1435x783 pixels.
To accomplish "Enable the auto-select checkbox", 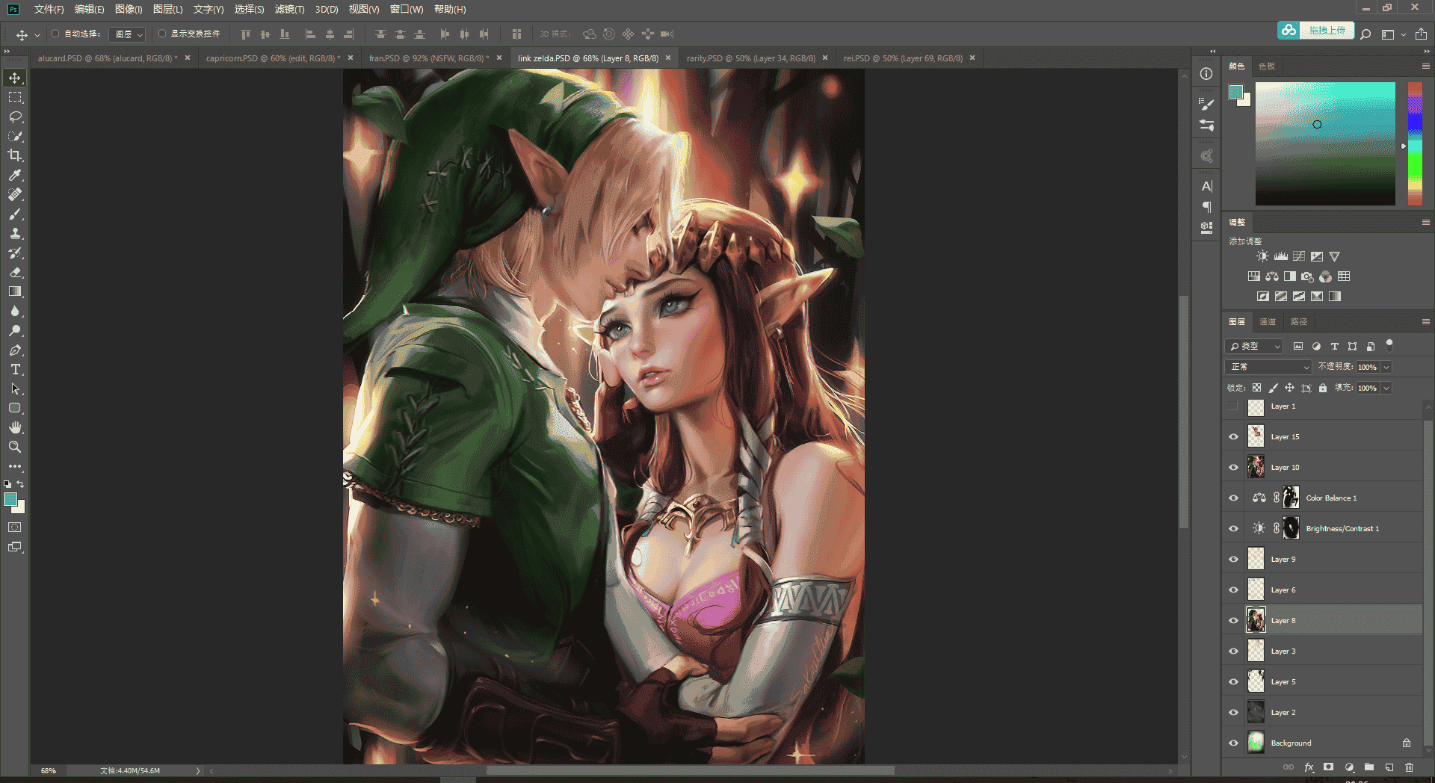I will tap(55, 34).
